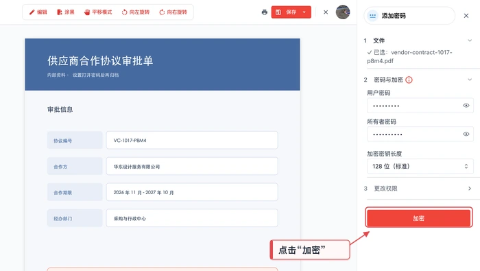Close the 添加密码 side panel
This screenshot has width=480, height=271.
466,16
